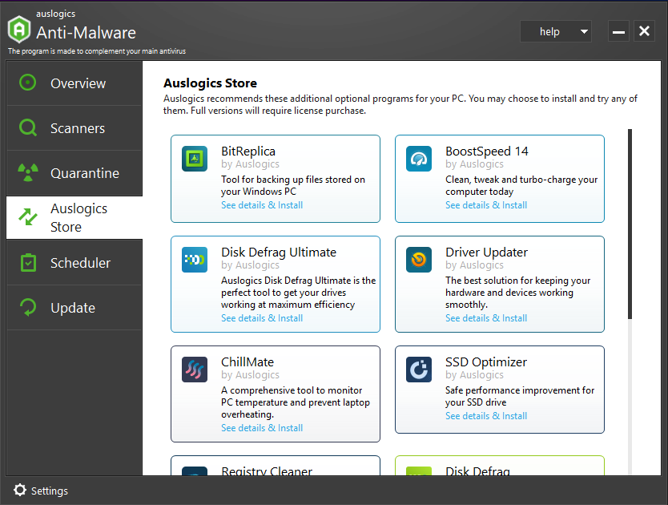The image size is (668, 505).
Task: Click the Settings gear icon
Action: (x=19, y=490)
